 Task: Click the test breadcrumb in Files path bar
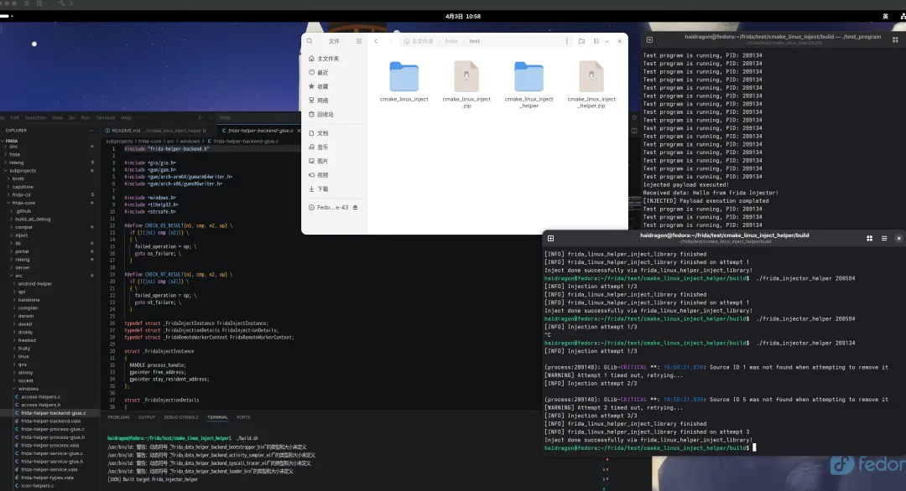474,42
